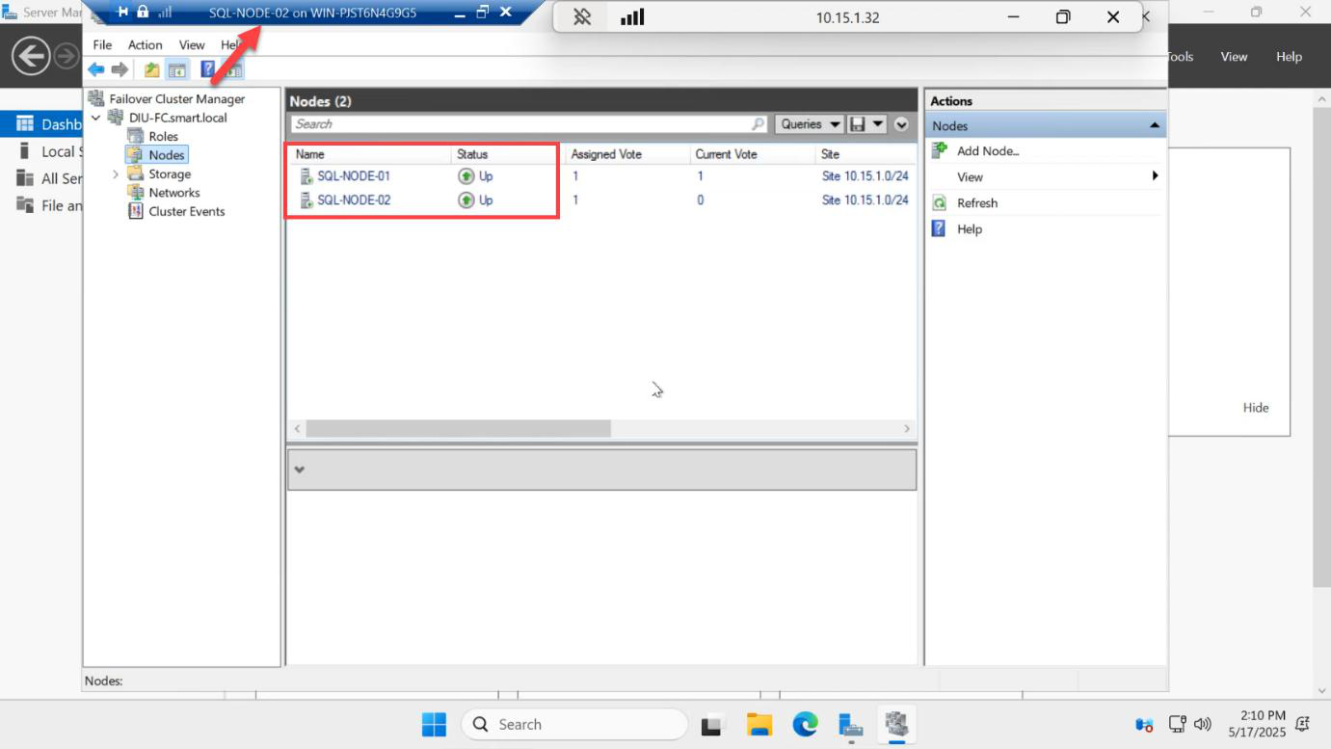This screenshot has width=1331, height=749.
Task: Click Hide link in Server Manager window
Action: tap(1256, 408)
